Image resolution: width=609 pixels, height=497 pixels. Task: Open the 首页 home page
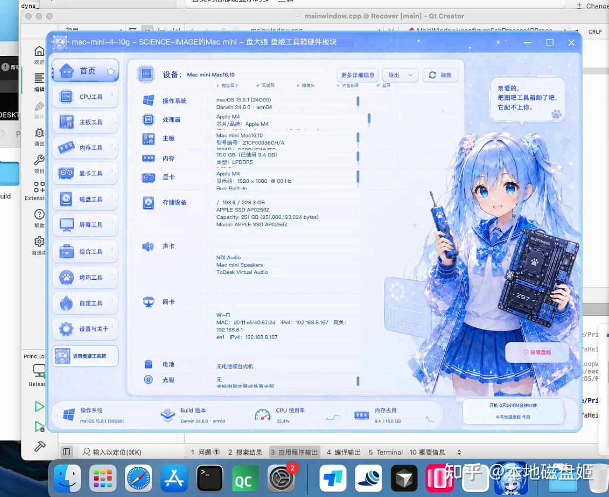(85, 71)
